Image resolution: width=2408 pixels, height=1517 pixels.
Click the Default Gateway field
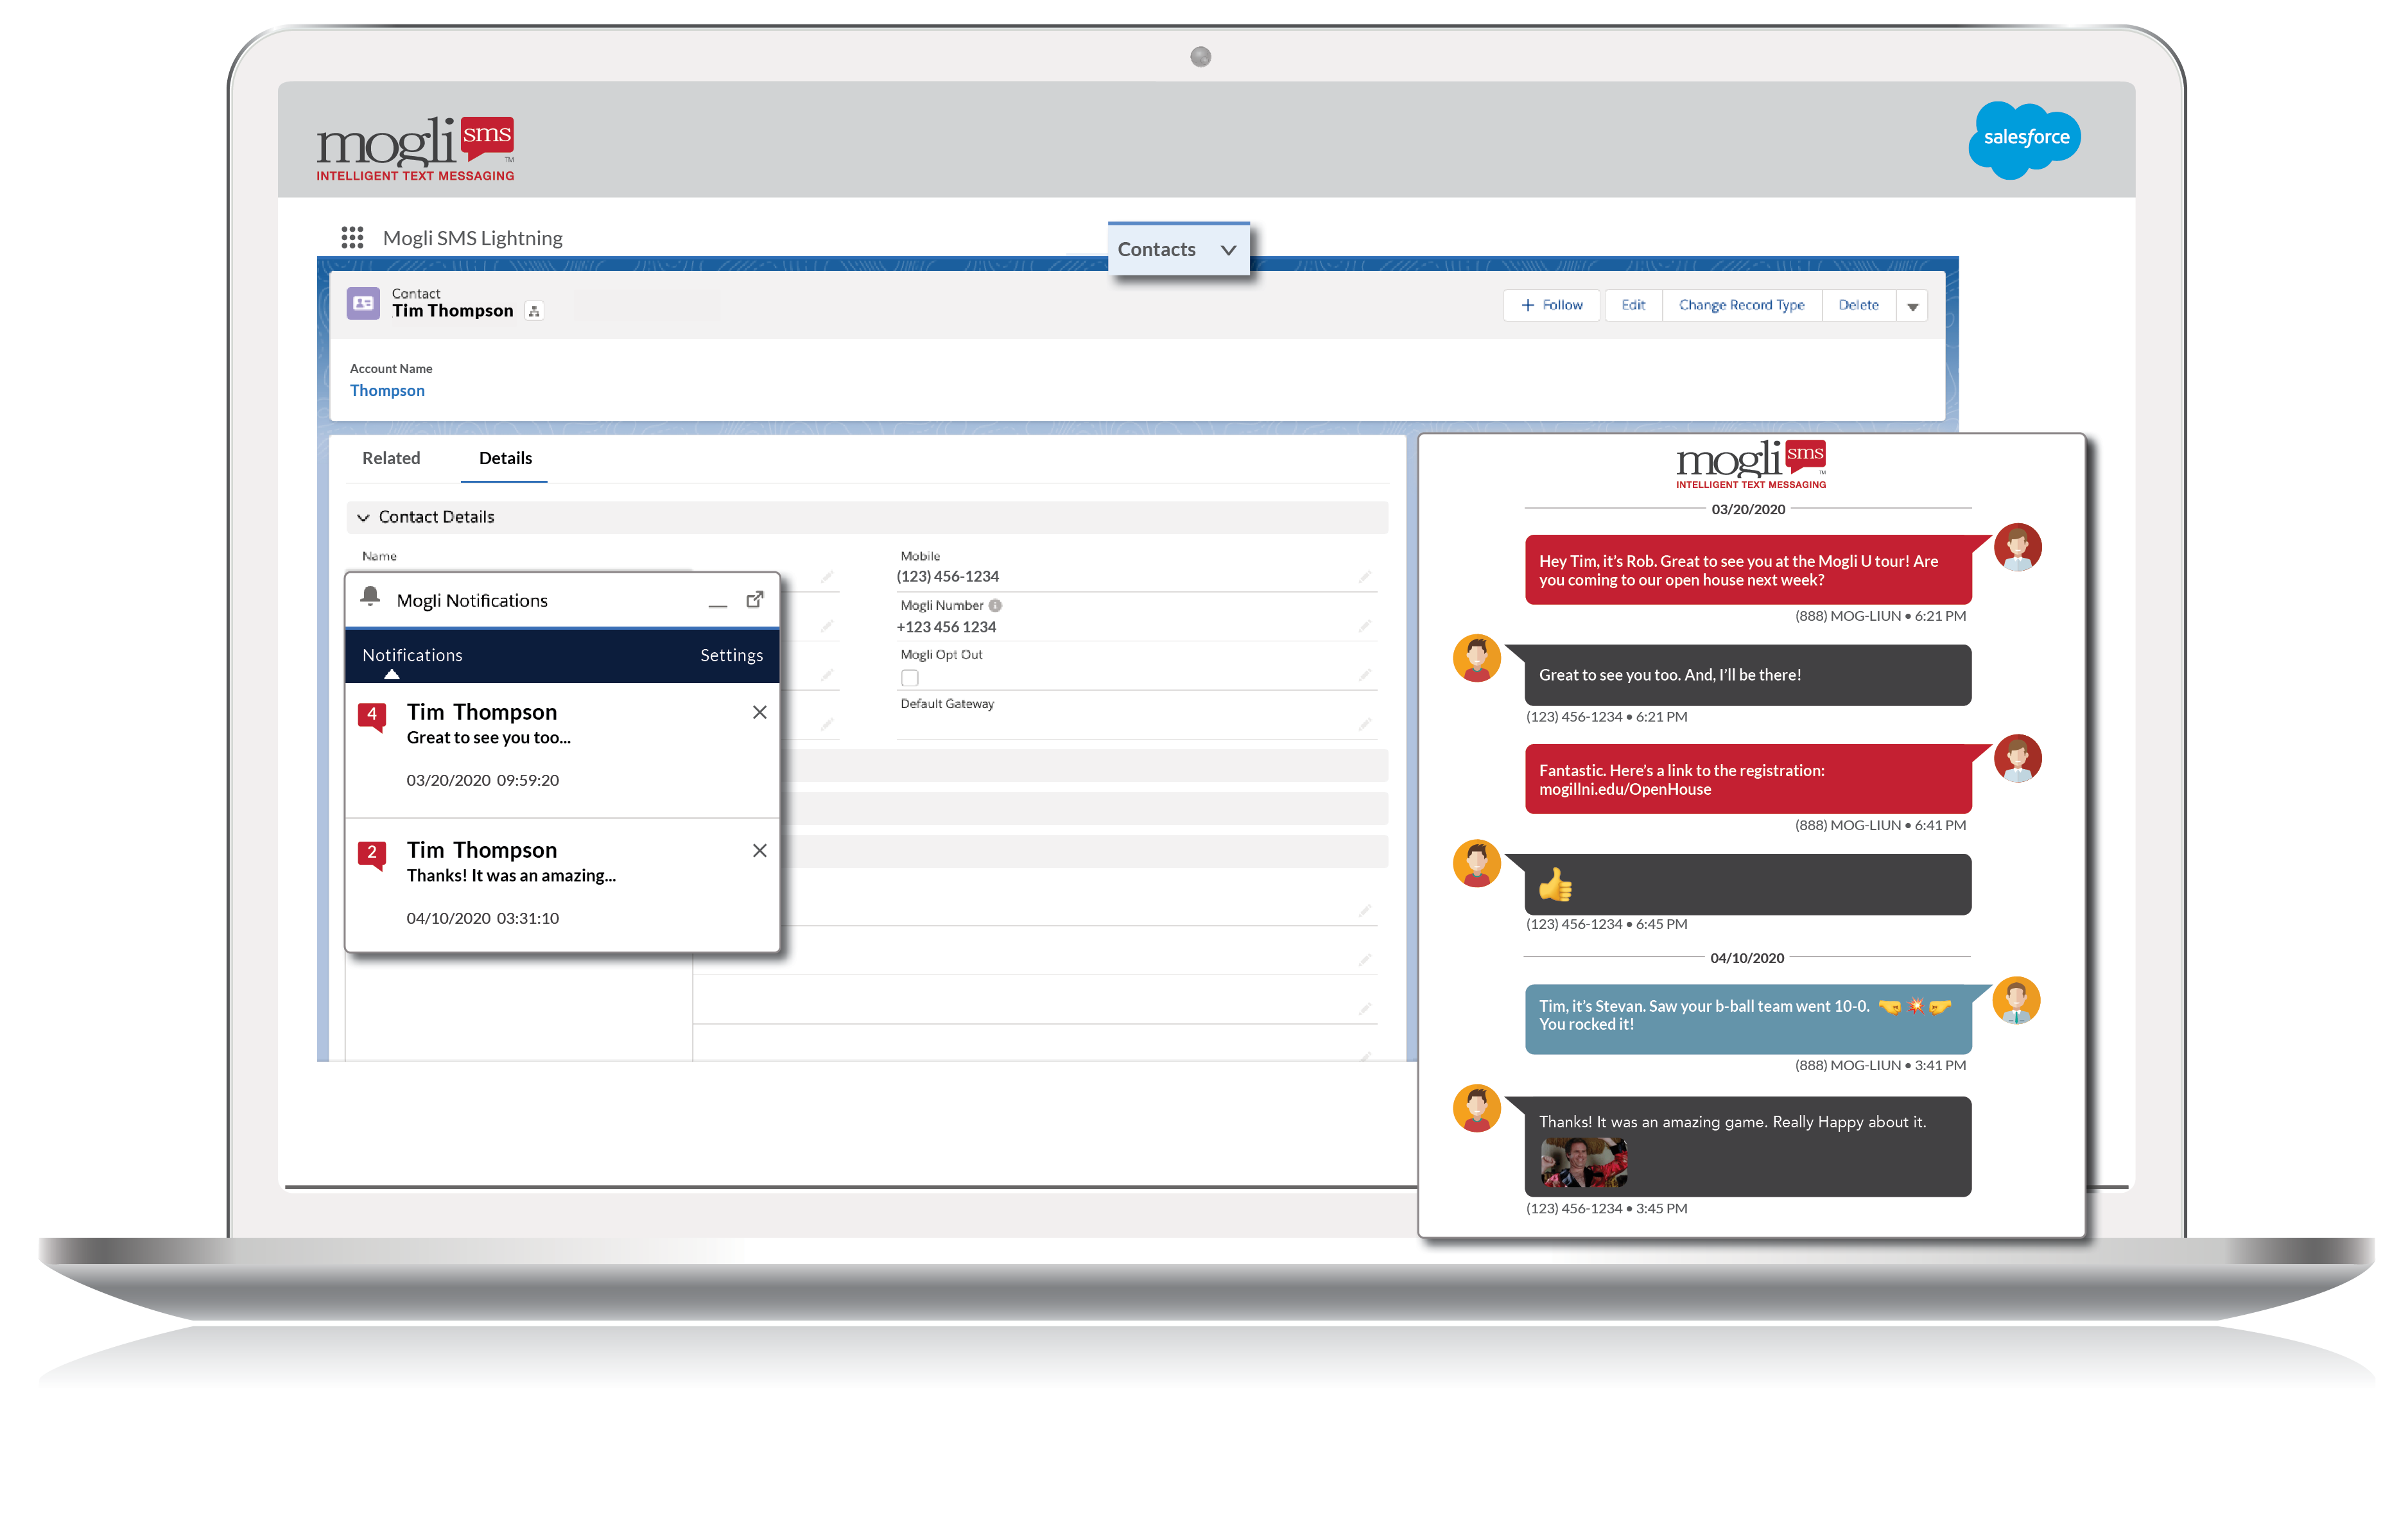[1136, 724]
